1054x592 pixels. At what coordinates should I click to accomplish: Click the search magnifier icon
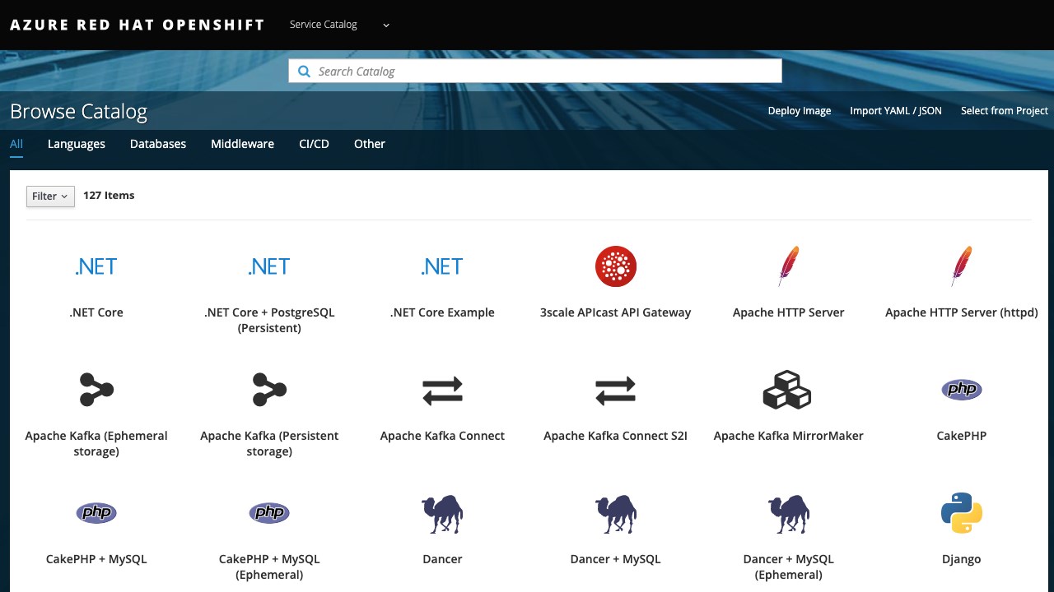coord(304,72)
